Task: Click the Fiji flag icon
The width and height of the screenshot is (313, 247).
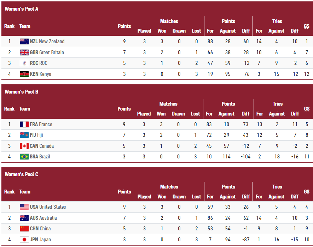Action: pyautogui.click(x=24, y=135)
